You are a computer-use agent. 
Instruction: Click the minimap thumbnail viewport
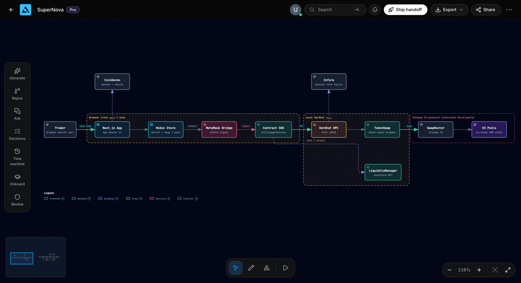pos(22,258)
